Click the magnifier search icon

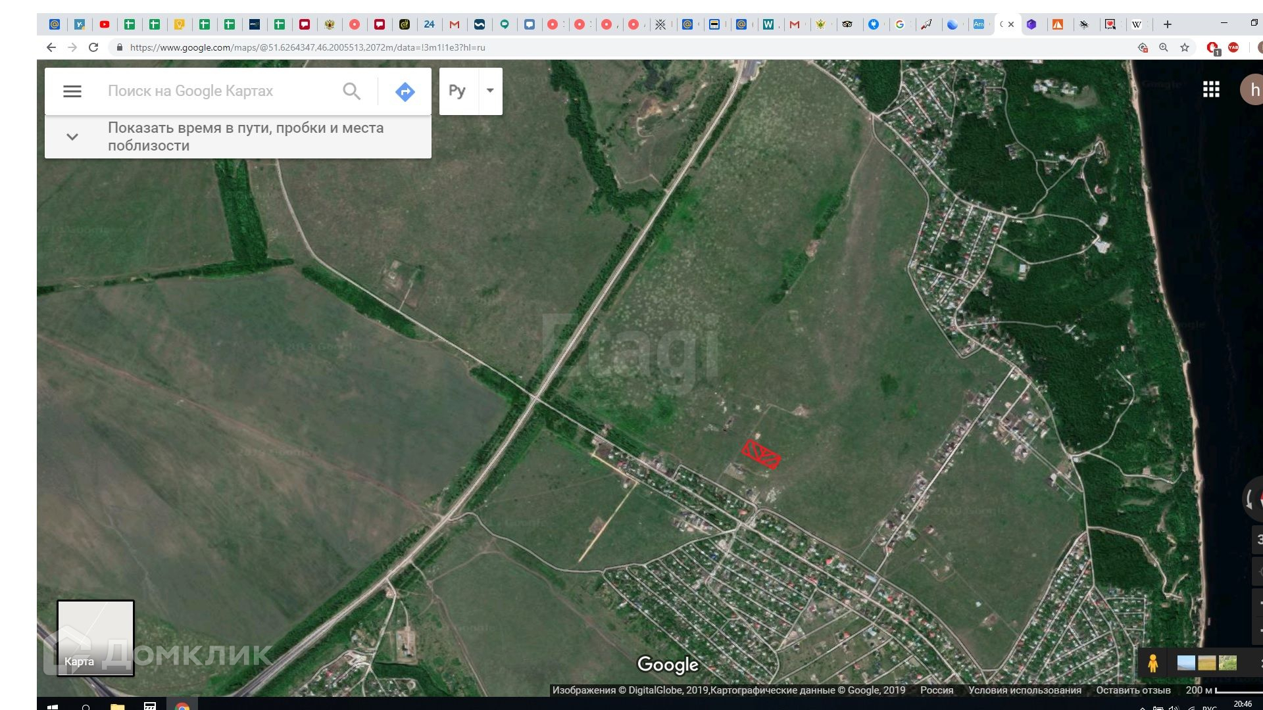coord(352,91)
